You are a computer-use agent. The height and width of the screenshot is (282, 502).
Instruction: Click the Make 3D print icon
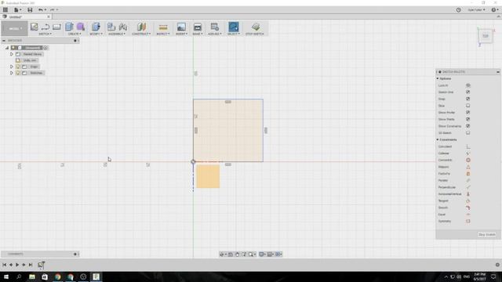198,27
